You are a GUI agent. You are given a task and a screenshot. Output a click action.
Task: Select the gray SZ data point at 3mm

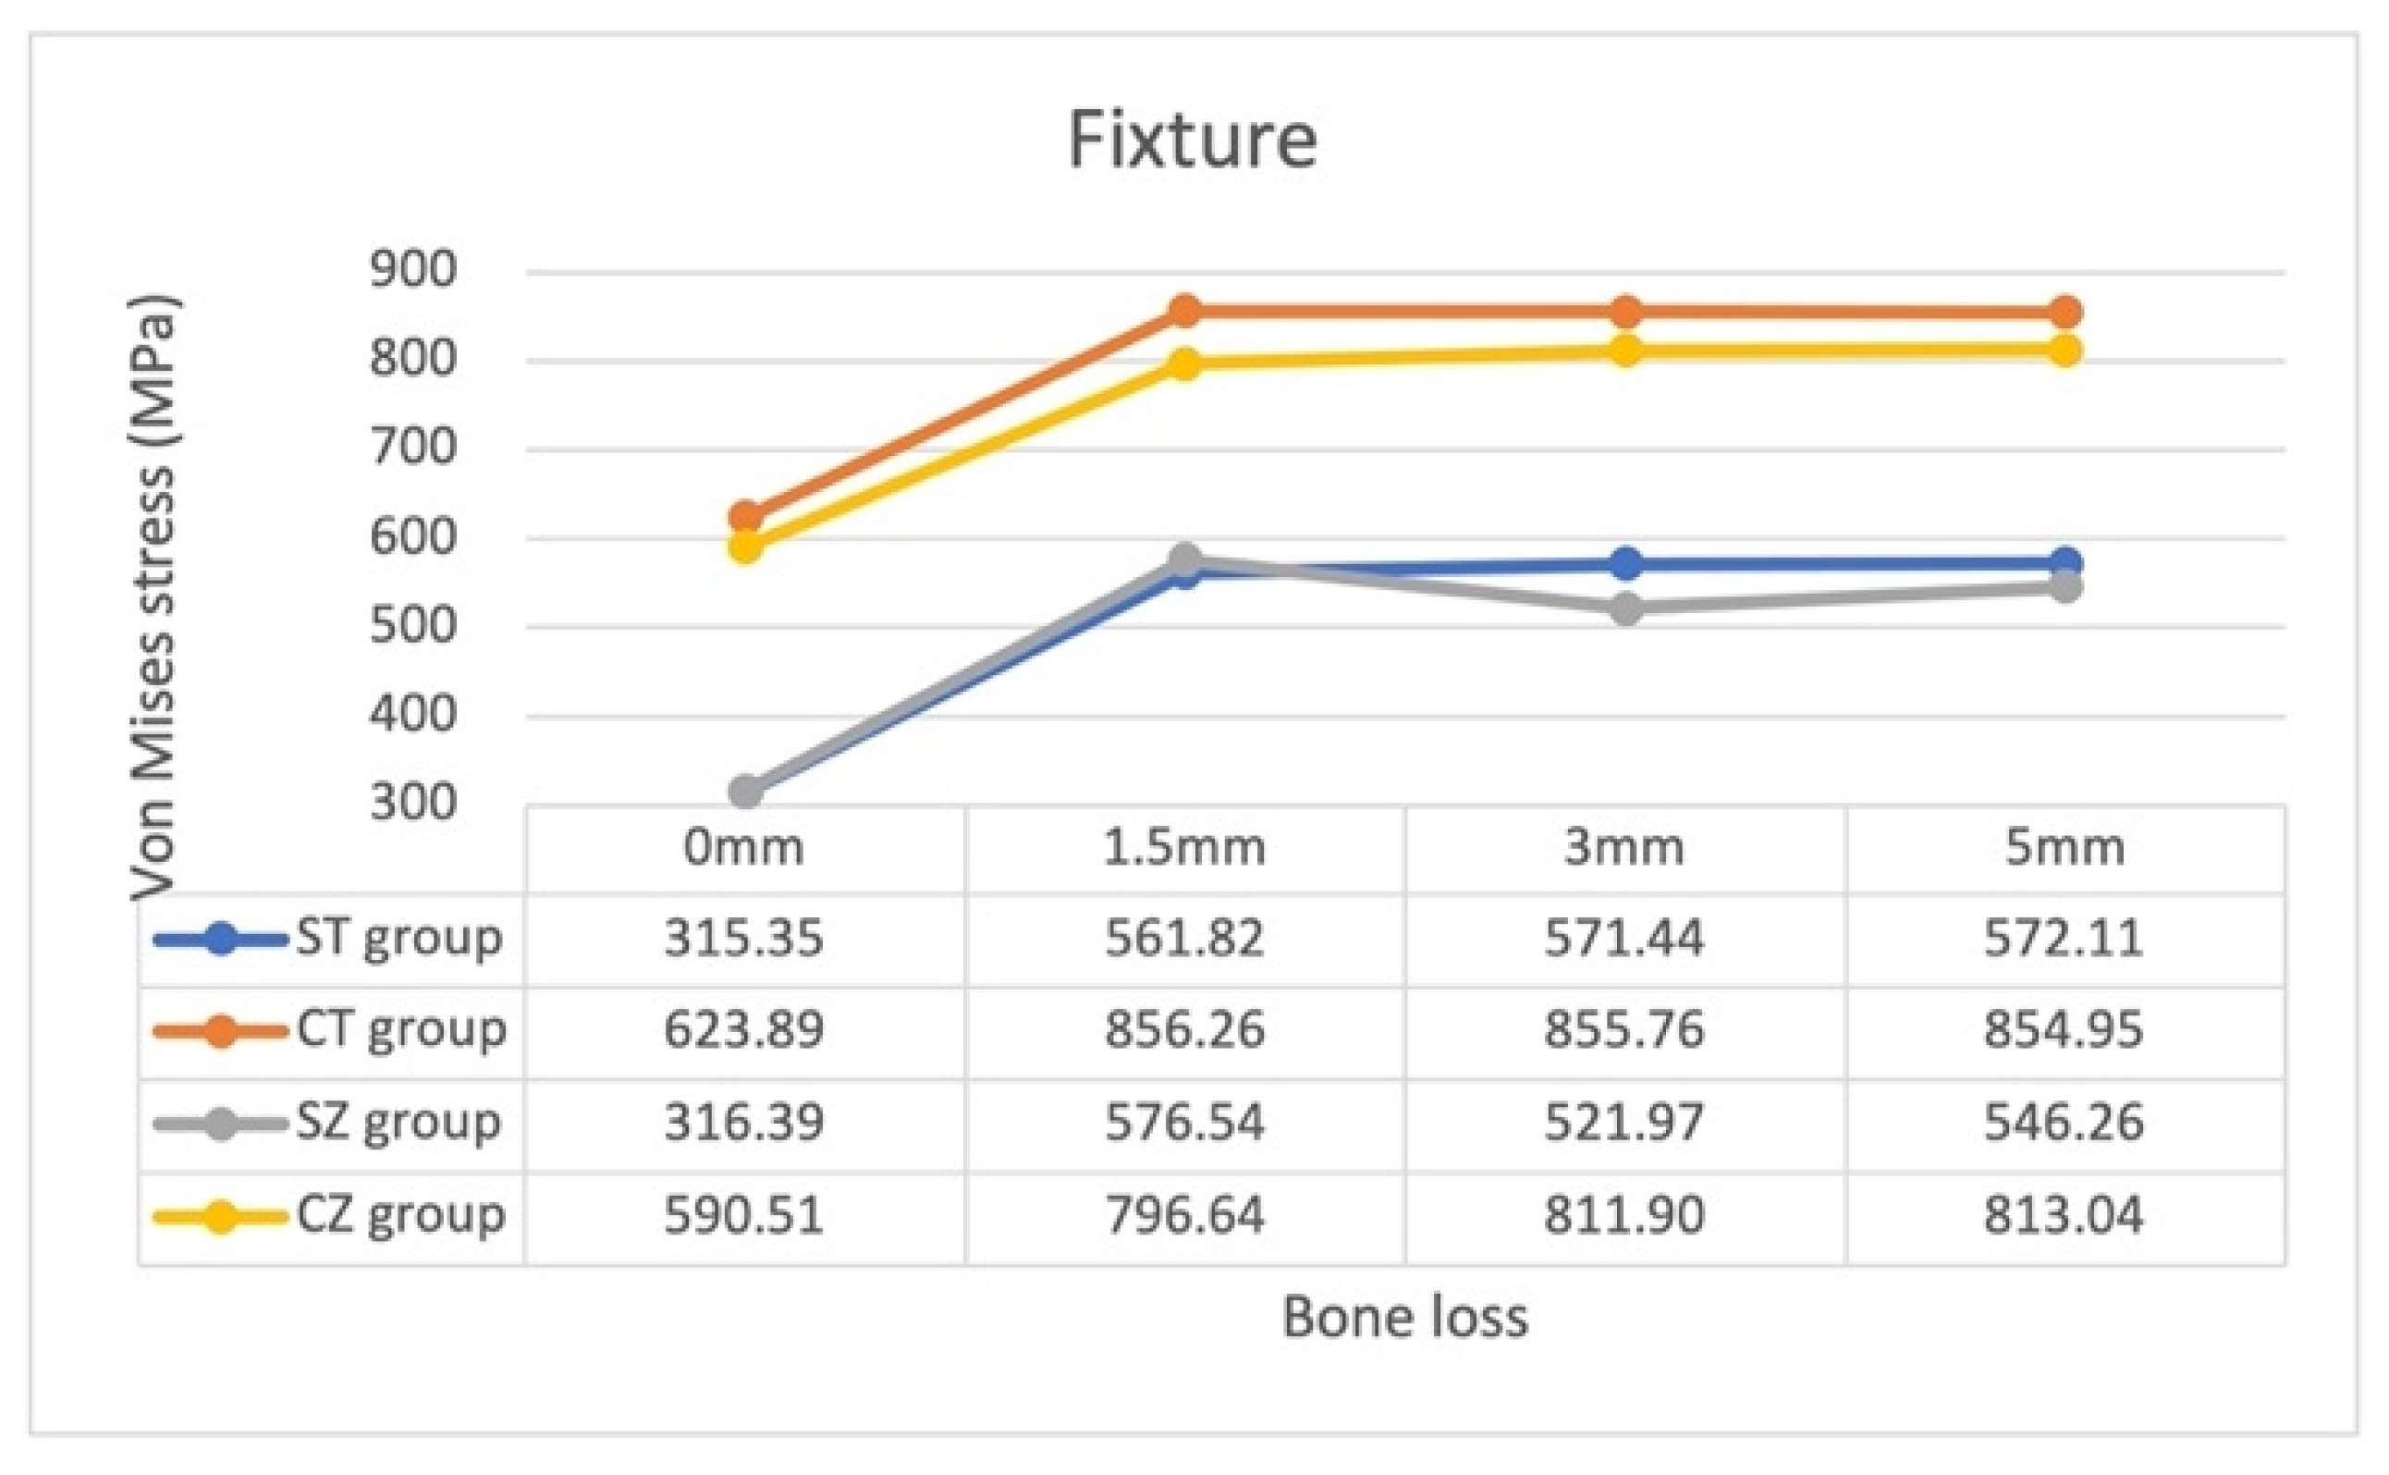click(1625, 608)
